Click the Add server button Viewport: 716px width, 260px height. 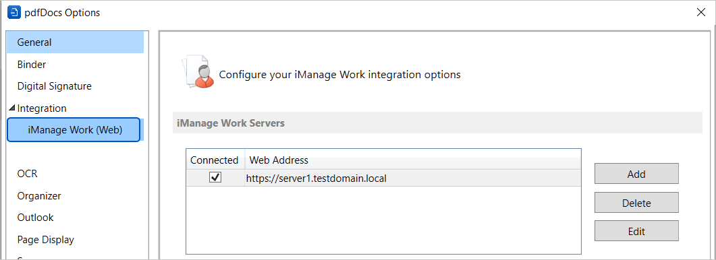point(636,174)
